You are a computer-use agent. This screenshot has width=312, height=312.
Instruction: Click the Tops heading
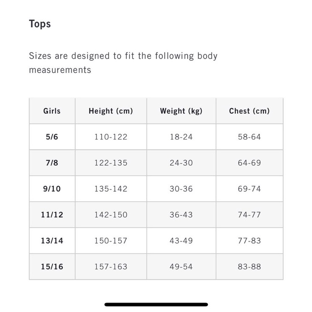click(40, 24)
